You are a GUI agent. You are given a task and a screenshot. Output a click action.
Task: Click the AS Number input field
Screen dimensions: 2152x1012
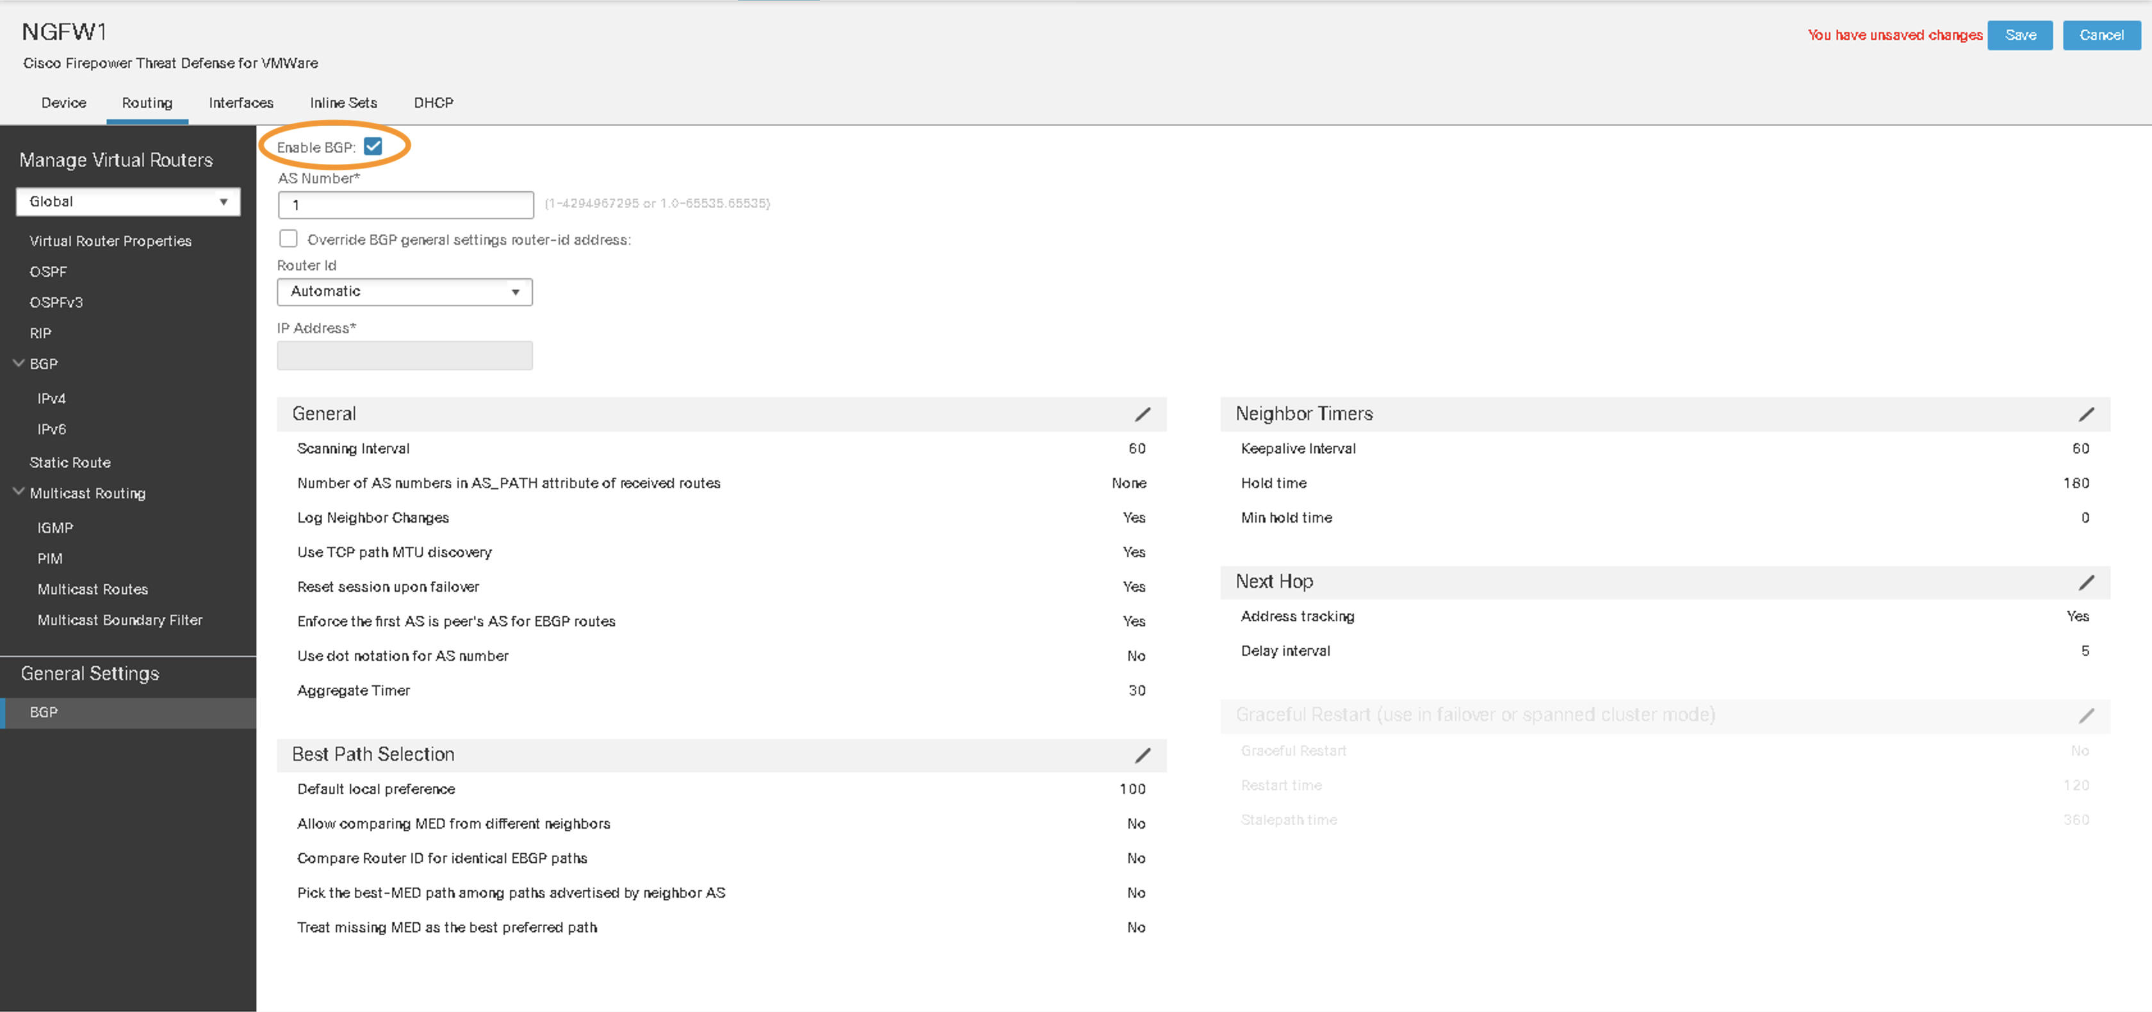pos(403,204)
